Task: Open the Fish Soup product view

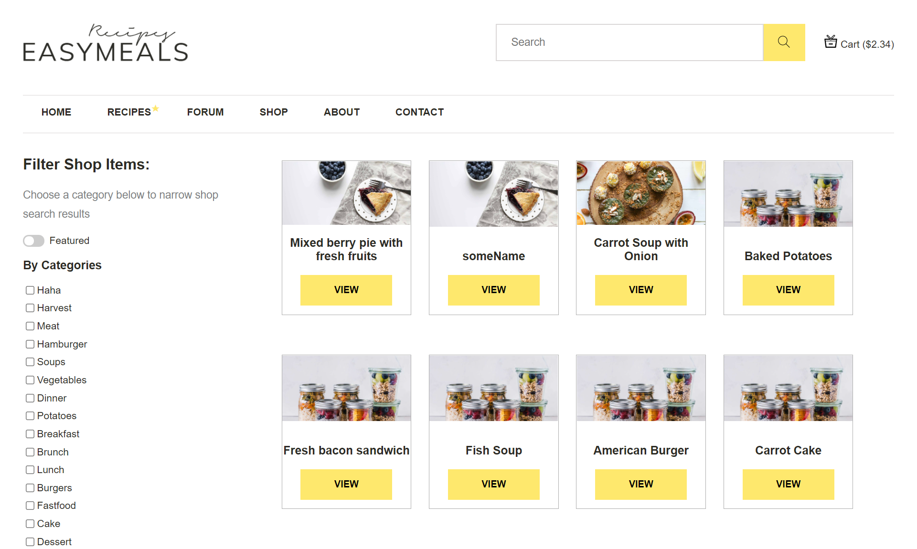Action: (x=493, y=484)
